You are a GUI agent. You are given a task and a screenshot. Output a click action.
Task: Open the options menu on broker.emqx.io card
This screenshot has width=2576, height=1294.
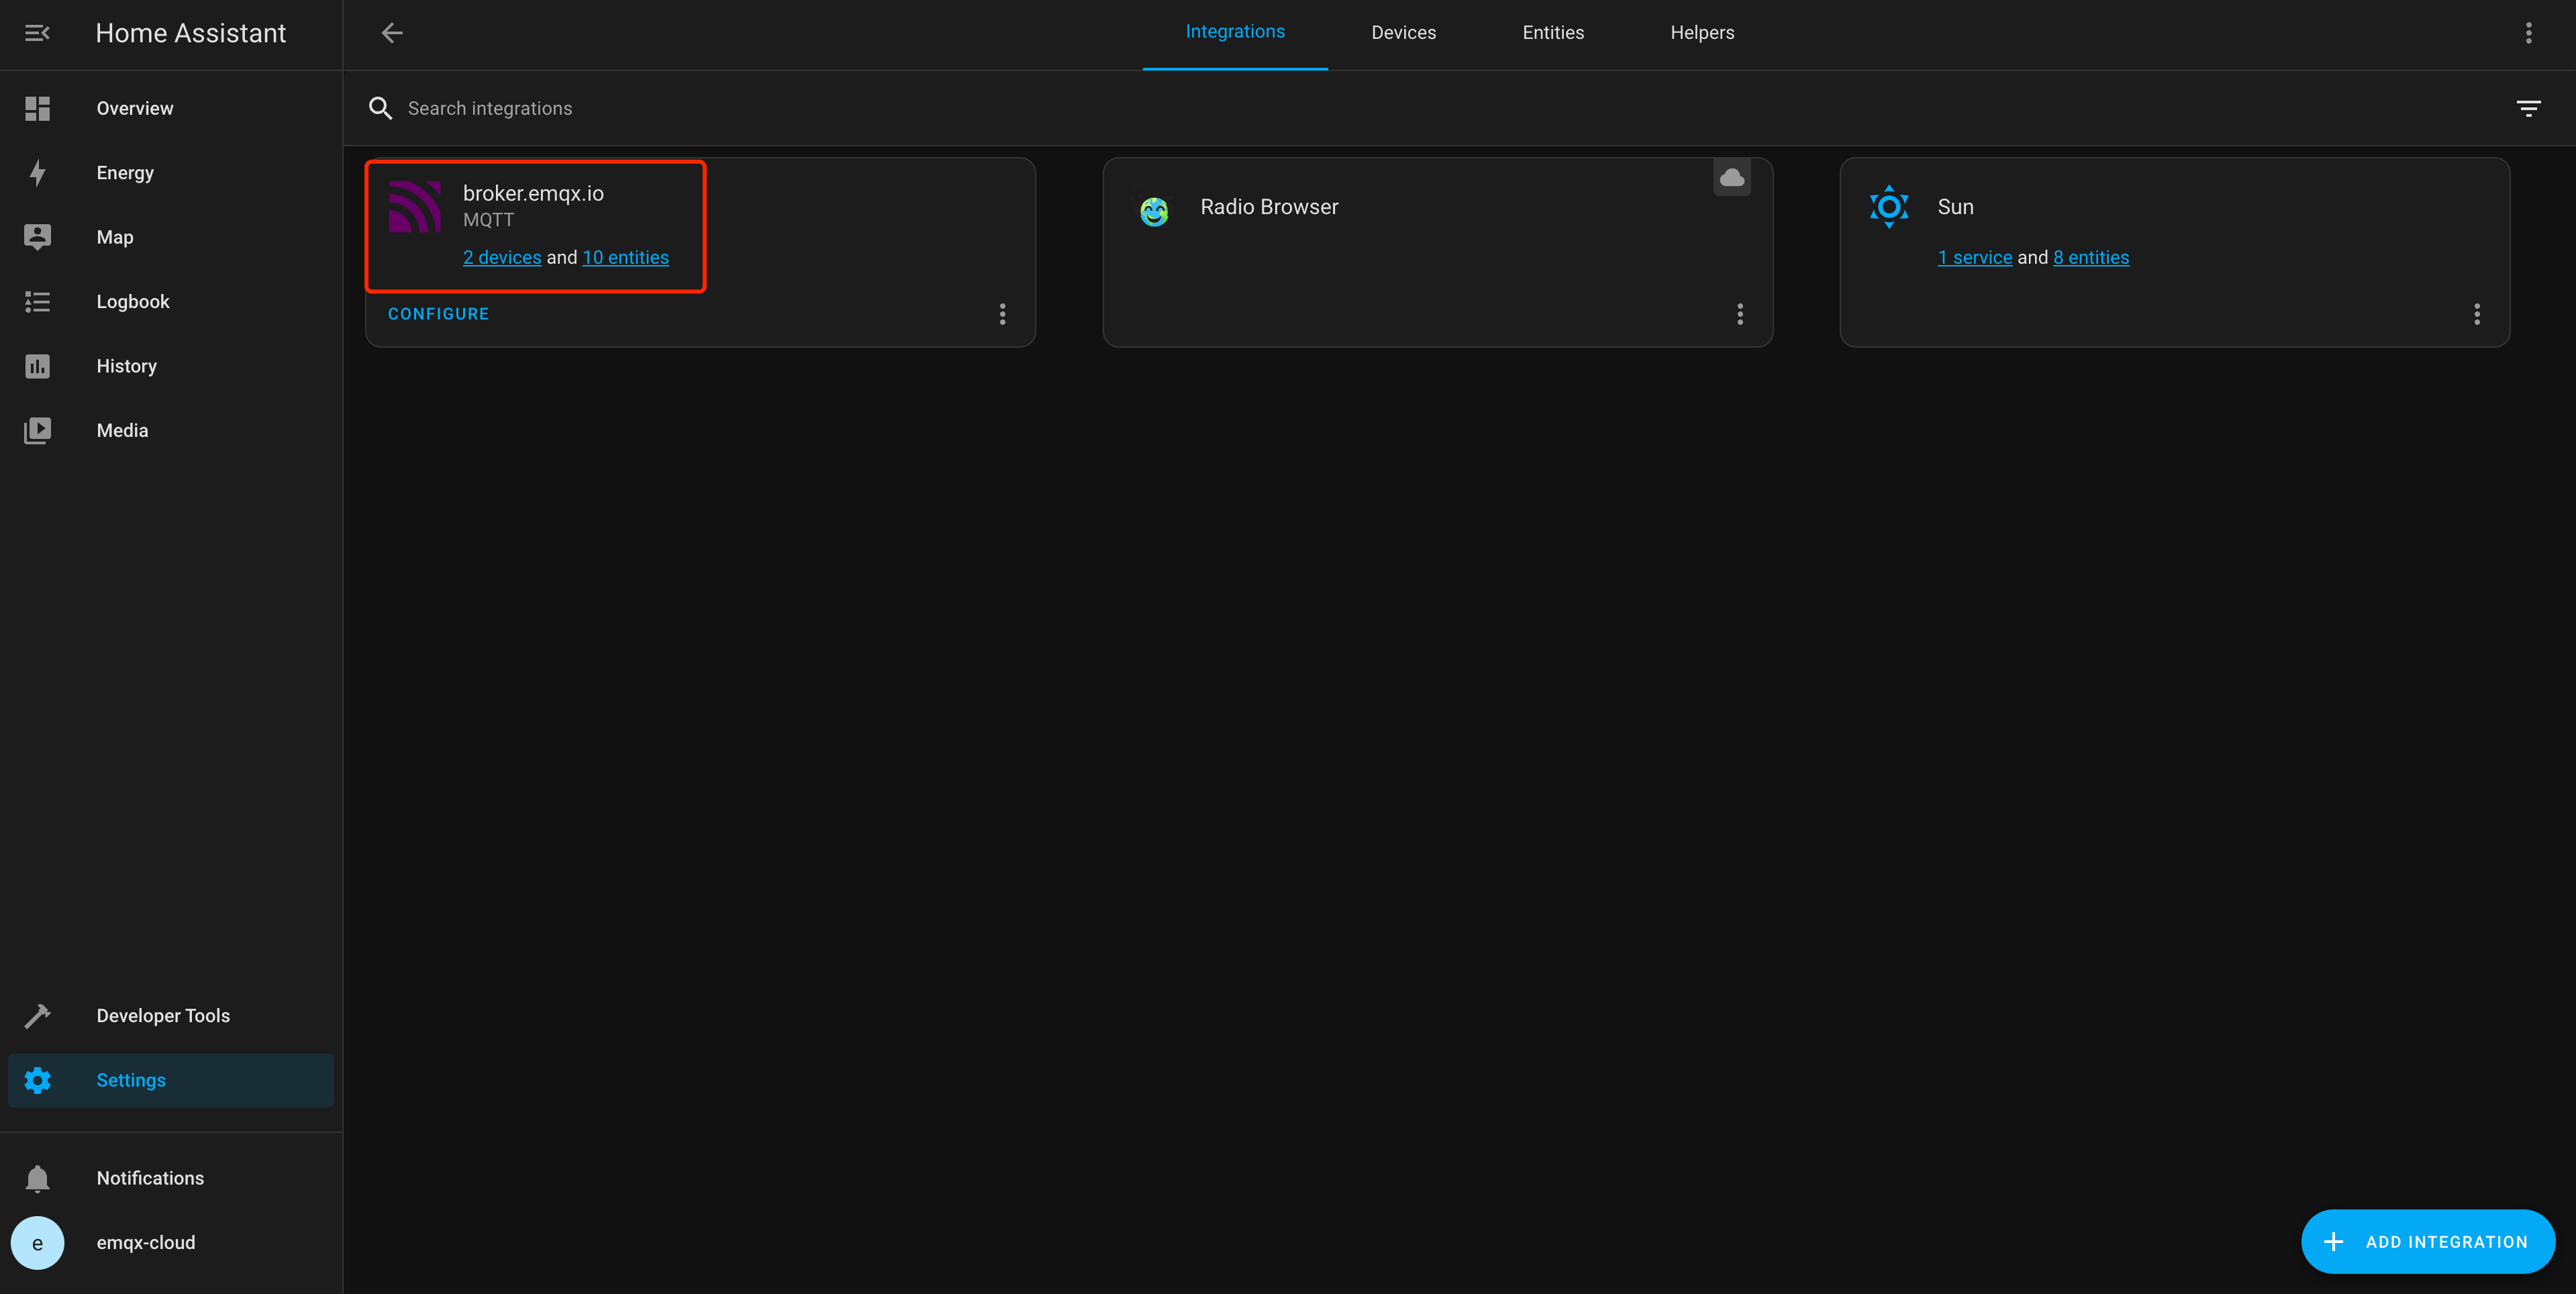coord(1002,313)
